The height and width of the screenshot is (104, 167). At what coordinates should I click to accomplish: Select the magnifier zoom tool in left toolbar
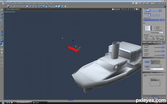pyautogui.click(x=2, y=55)
